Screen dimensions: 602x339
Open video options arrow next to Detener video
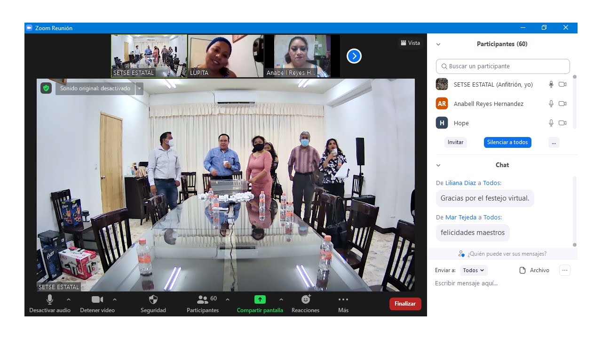[x=115, y=299]
